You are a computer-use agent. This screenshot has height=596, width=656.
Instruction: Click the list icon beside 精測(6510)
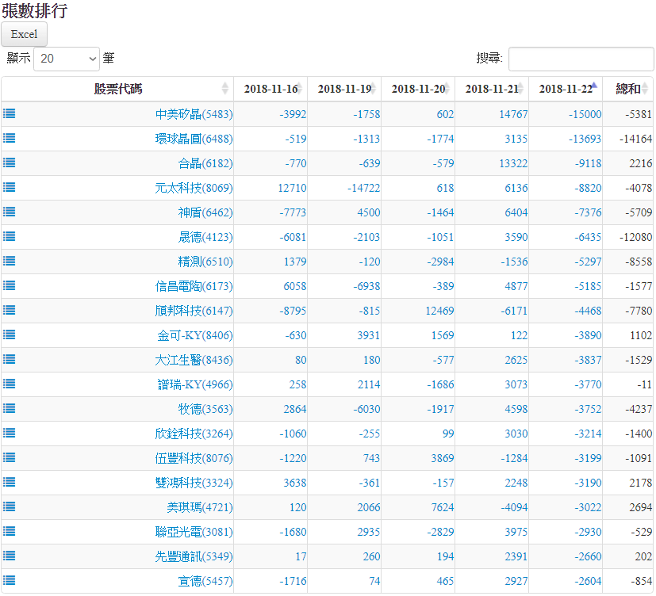coord(10,261)
